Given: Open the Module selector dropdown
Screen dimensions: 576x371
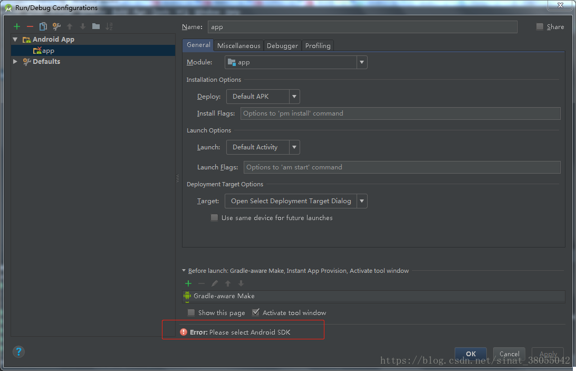Looking at the screenshot, I should (x=362, y=62).
